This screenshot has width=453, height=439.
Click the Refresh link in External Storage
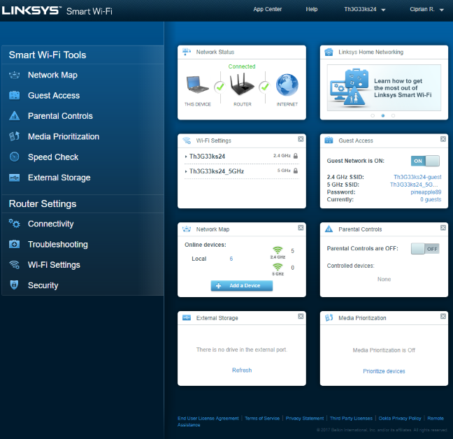tap(242, 370)
